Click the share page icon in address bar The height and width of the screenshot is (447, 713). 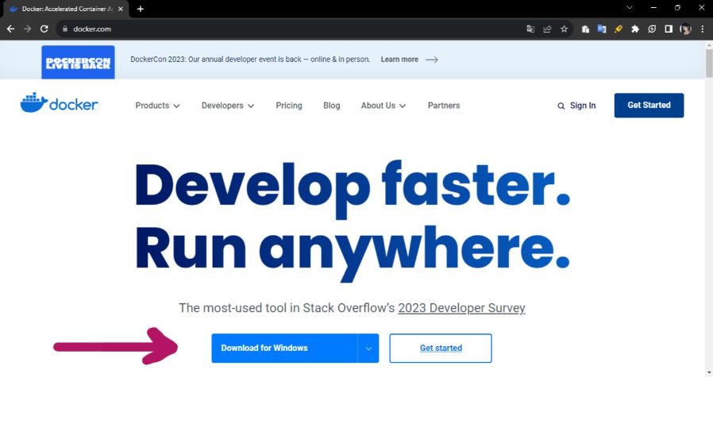[x=547, y=29]
